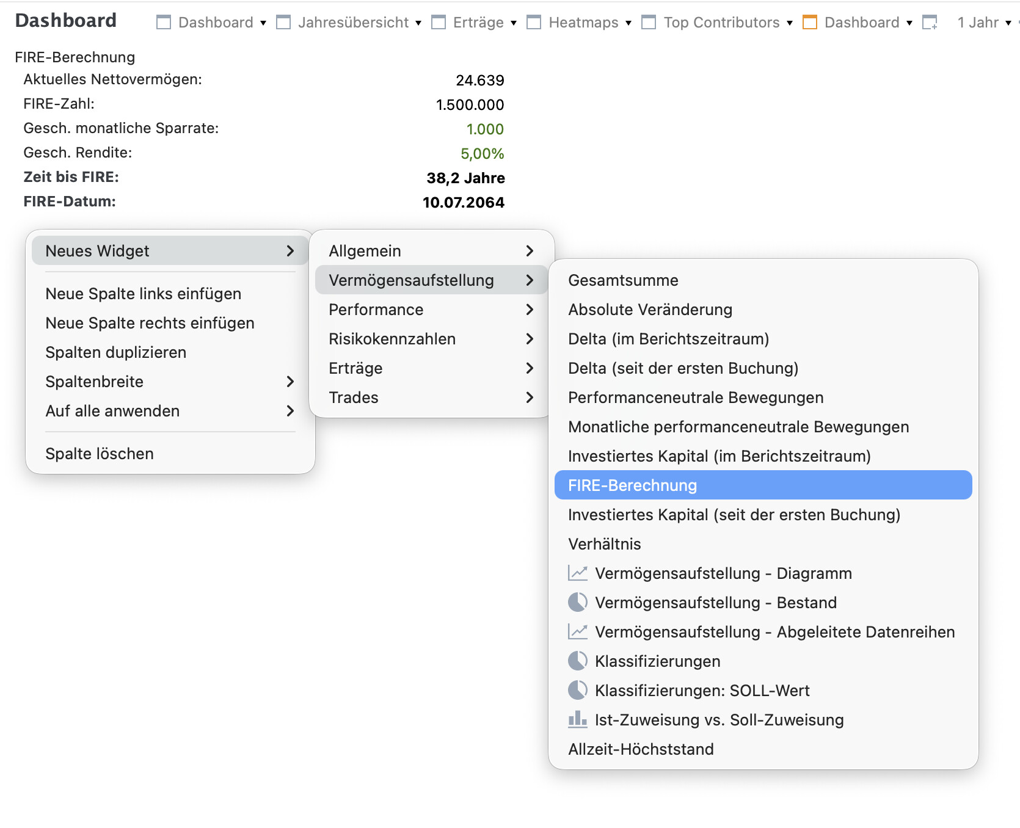Click bar chart icon for Ist-Zuweisung vs. Soll-Zuweisung
This screenshot has width=1020, height=828.
577,720
